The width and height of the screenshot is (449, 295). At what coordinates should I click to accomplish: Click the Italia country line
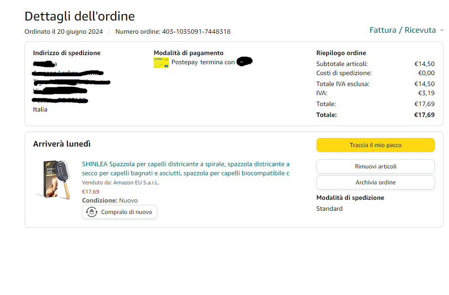[x=40, y=109]
